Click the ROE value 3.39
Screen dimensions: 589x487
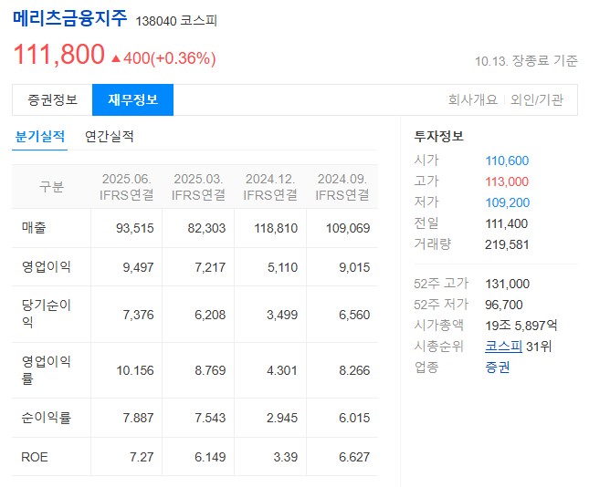coord(286,457)
